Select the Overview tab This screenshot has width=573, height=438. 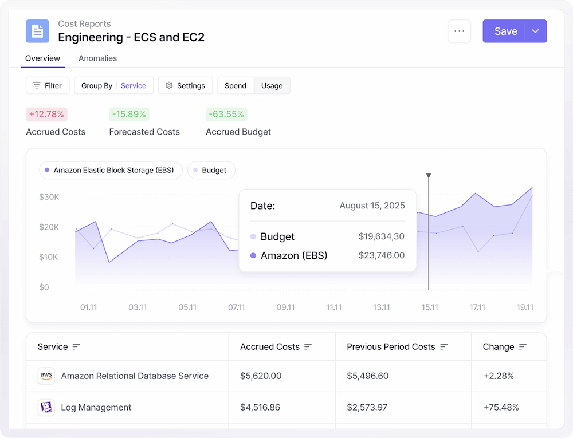point(42,58)
